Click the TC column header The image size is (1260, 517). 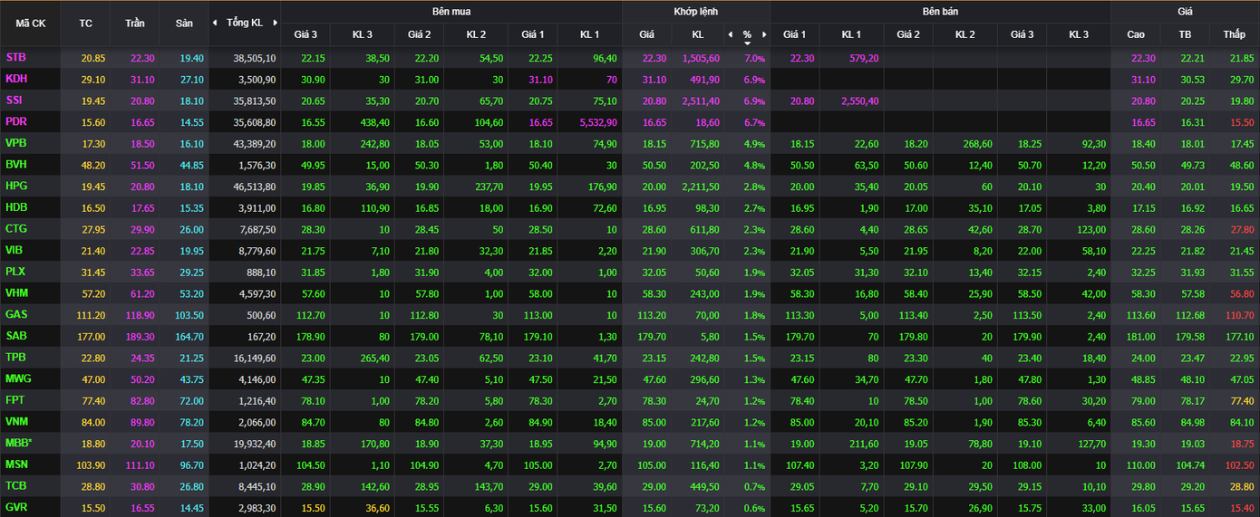point(86,23)
